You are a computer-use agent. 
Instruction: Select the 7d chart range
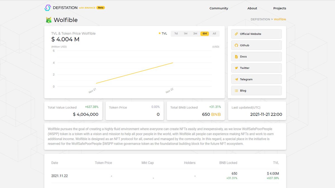coord(176,33)
